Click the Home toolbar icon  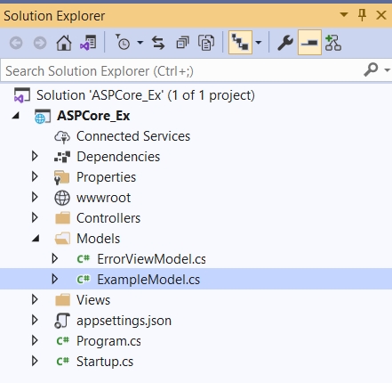64,43
